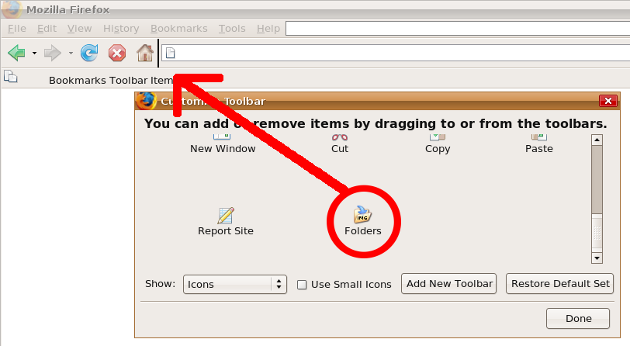This screenshot has height=346, width=630.
Task: Open the Forward history dropdown arrow
Action: coord(71,53)
